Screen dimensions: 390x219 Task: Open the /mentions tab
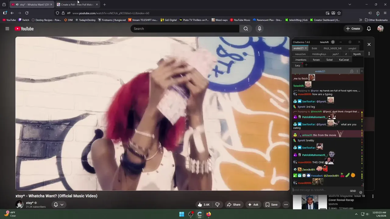pos(301,60)
